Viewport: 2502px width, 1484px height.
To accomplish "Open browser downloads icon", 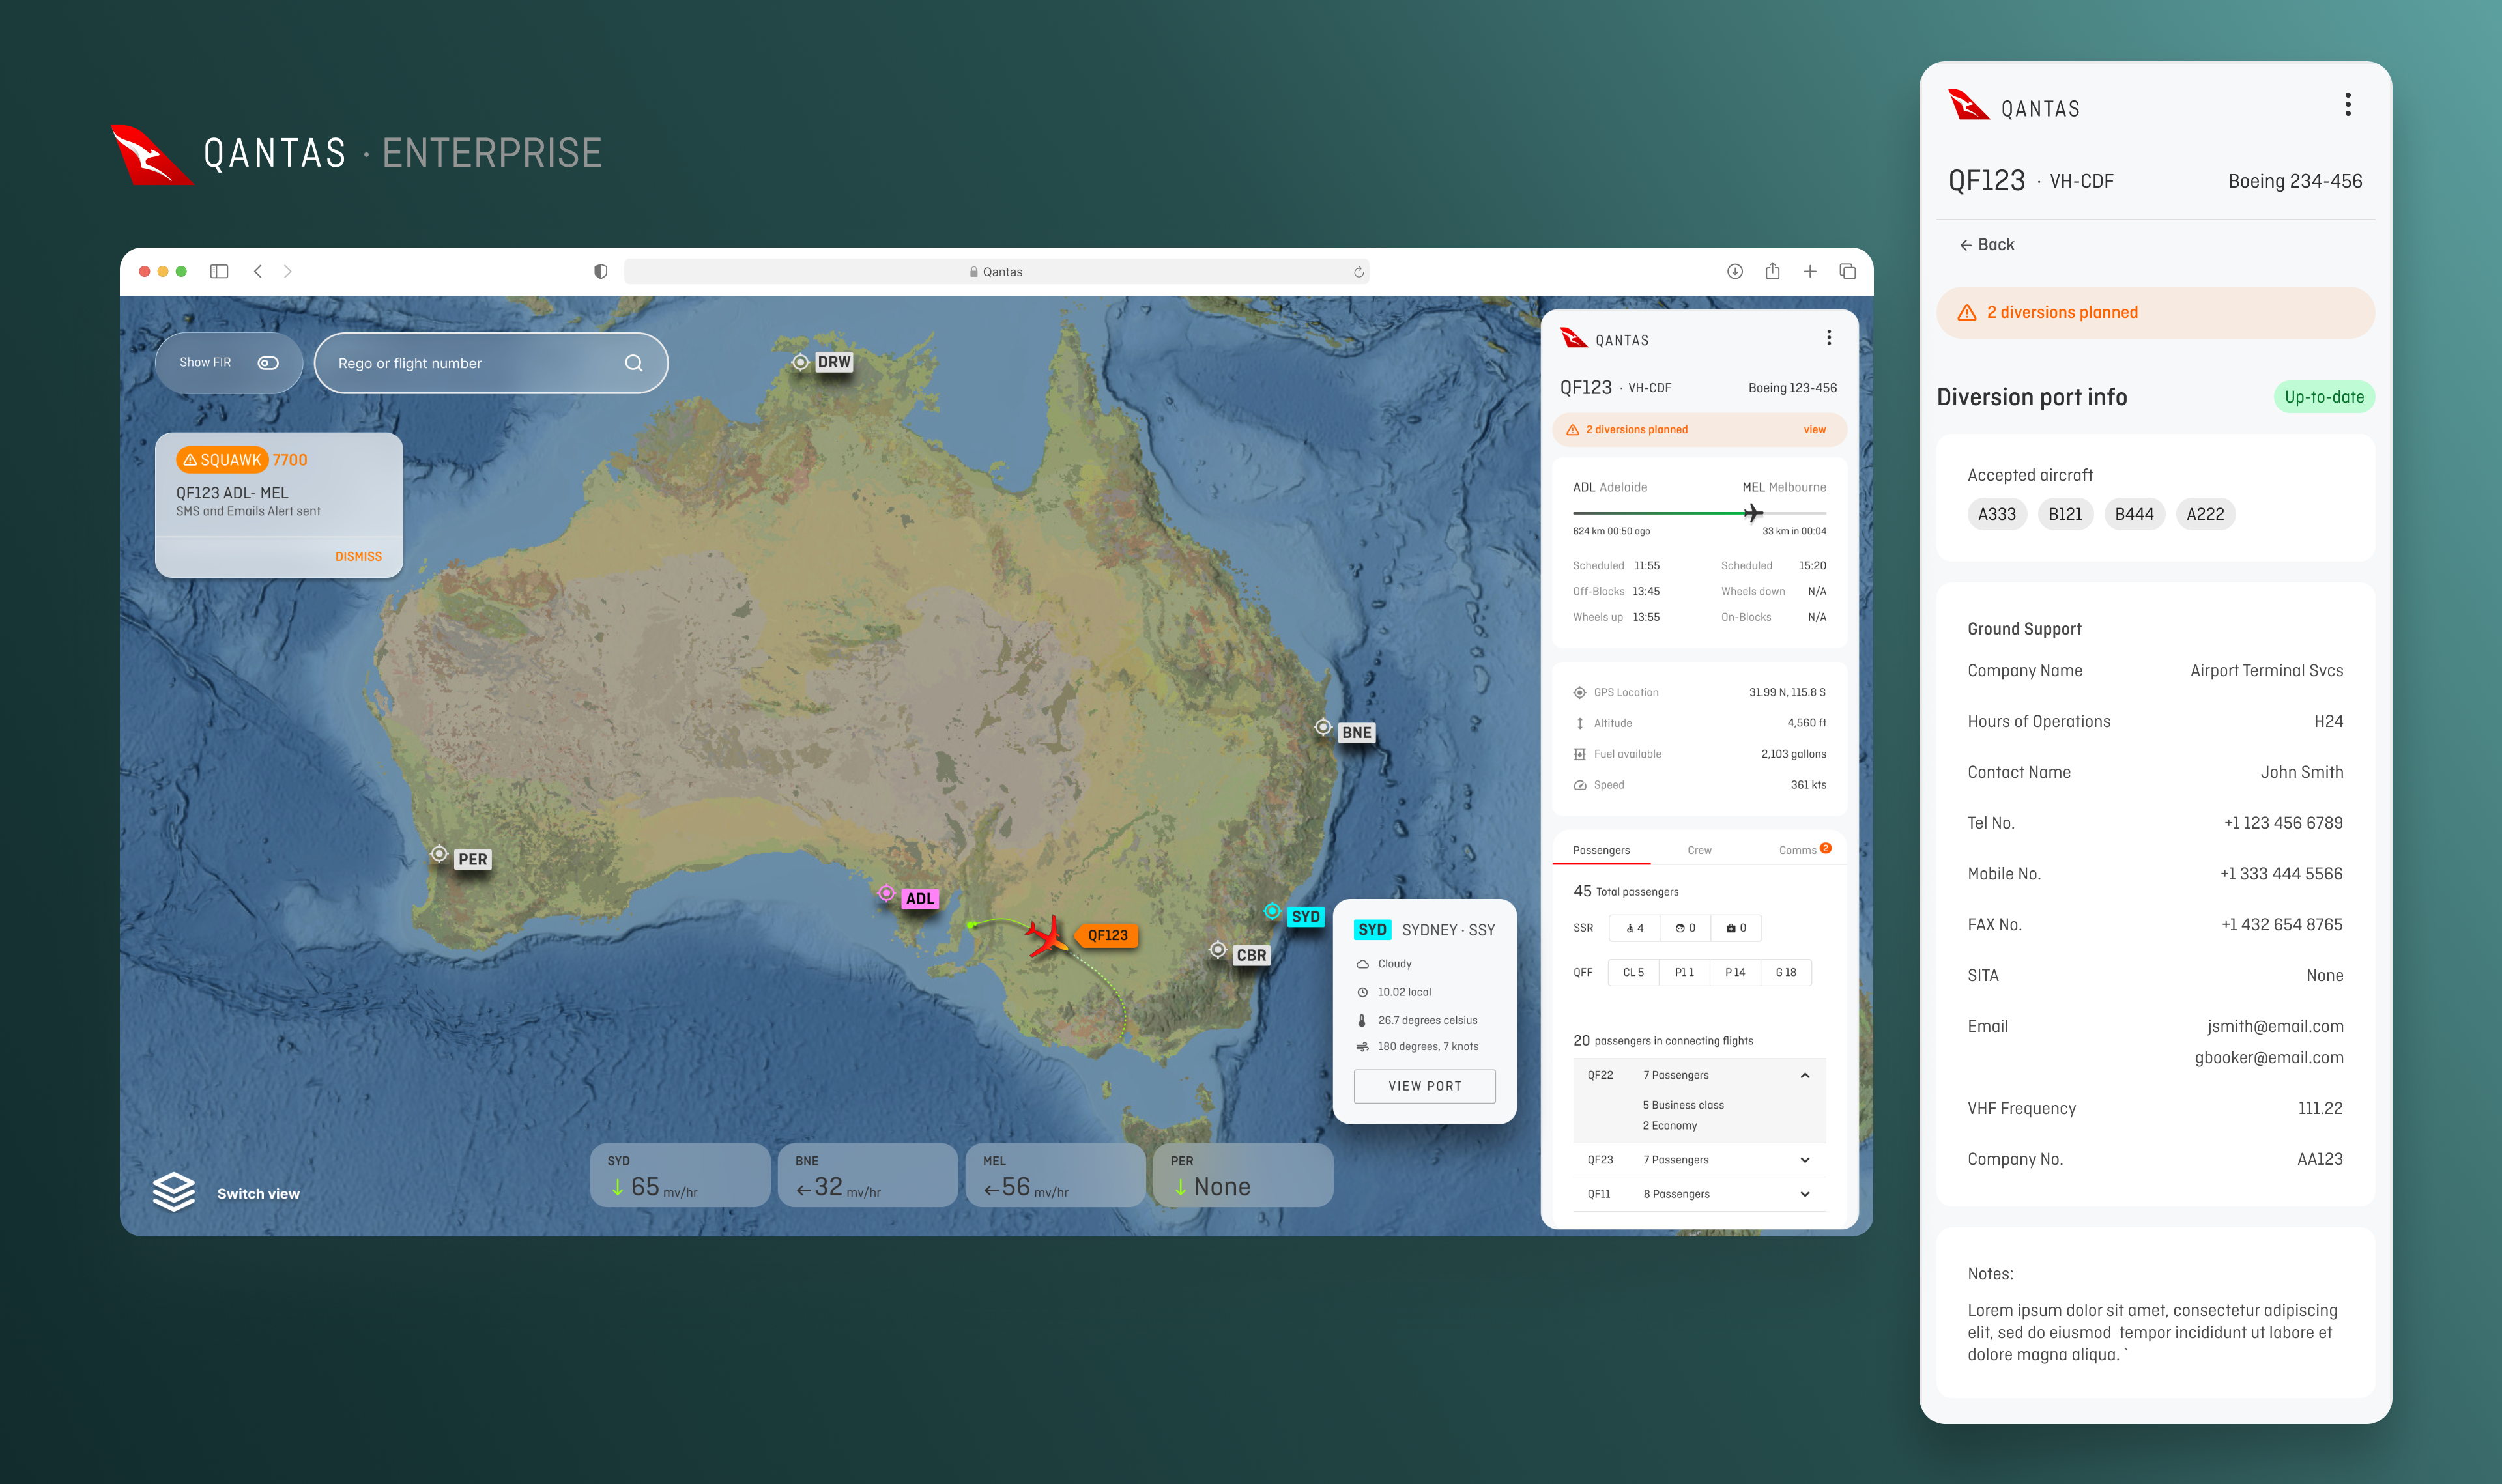I will pos(1735,271).
